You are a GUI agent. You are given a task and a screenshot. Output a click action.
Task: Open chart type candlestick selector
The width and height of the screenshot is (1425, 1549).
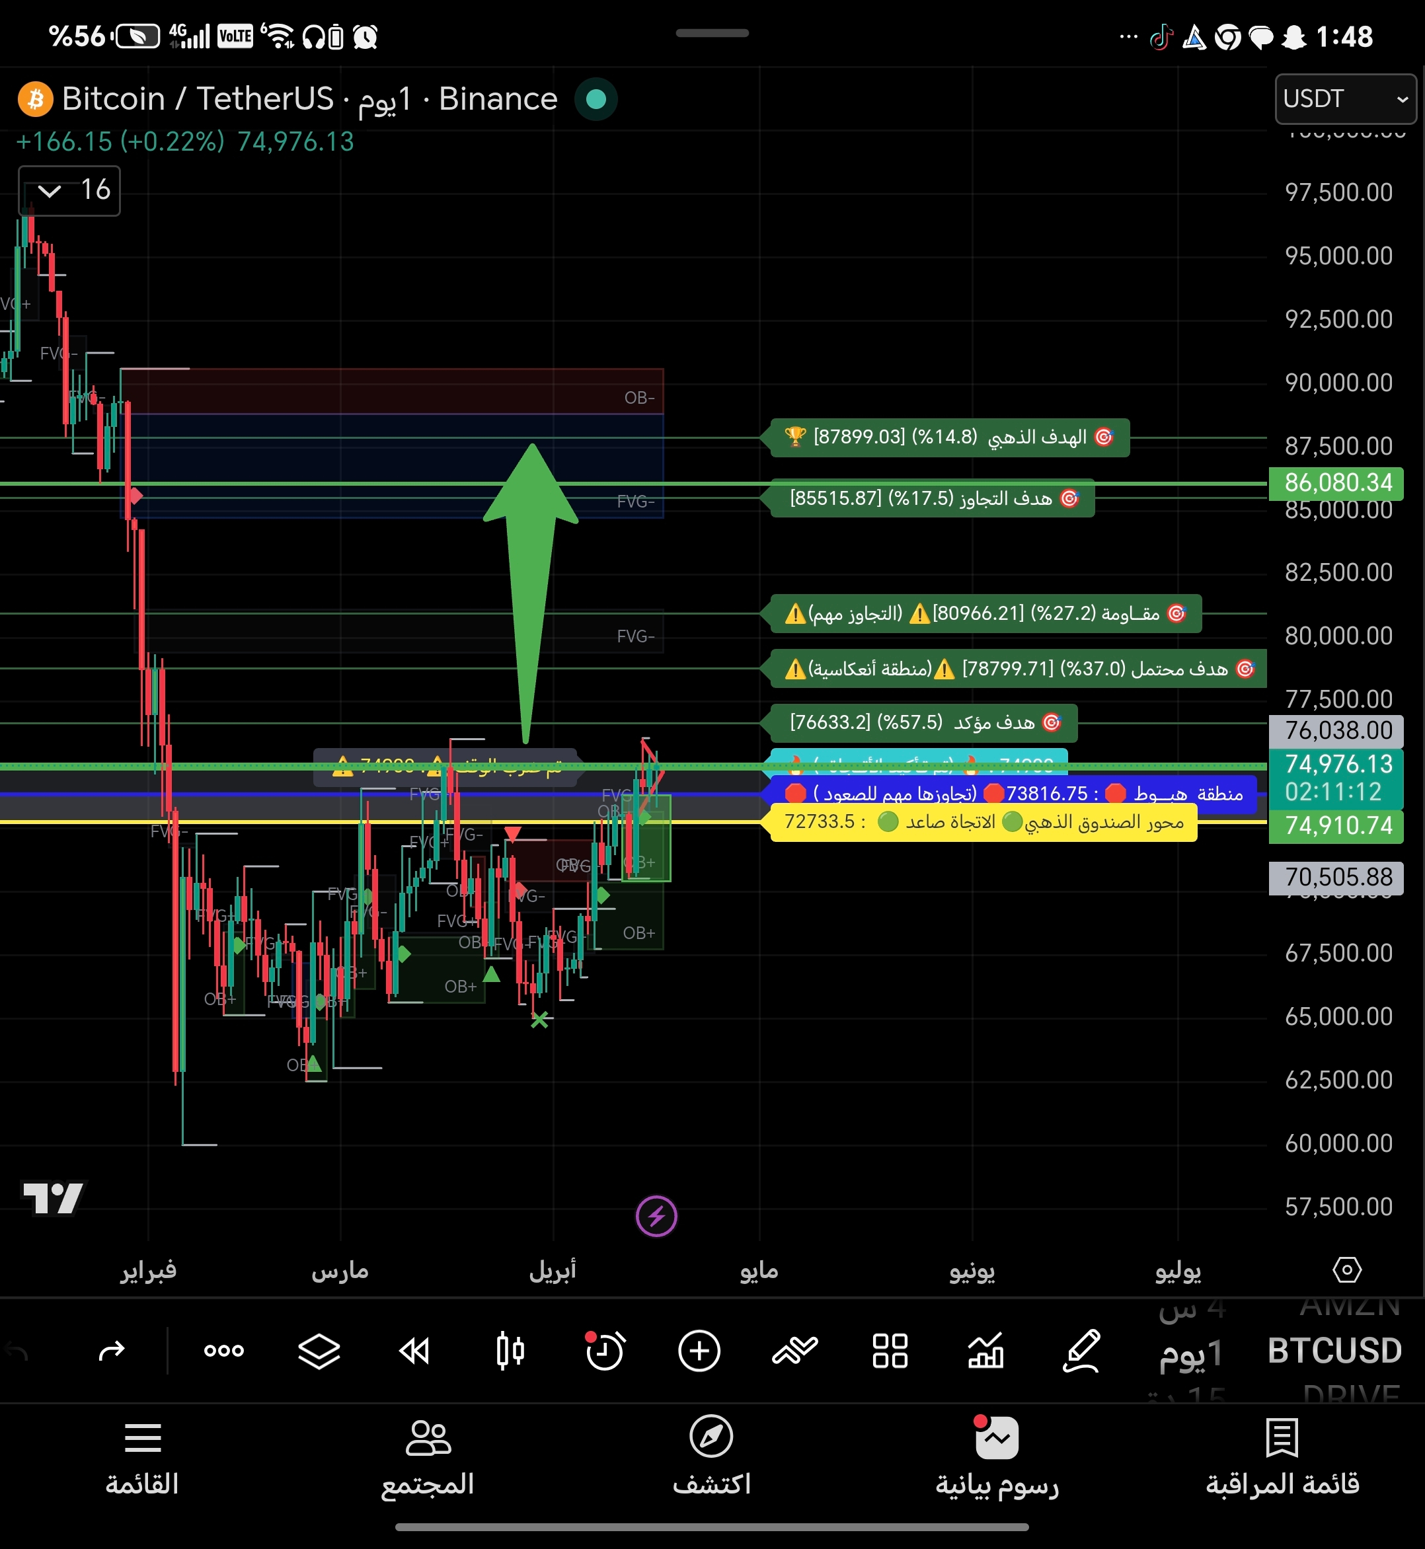click(510, 1351)
